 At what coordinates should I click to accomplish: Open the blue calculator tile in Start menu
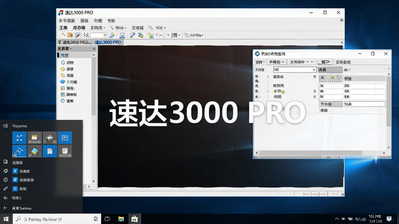click(x=50, y=151)
